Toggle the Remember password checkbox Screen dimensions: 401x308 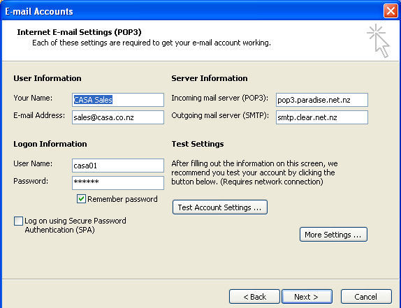coord(81,198)
